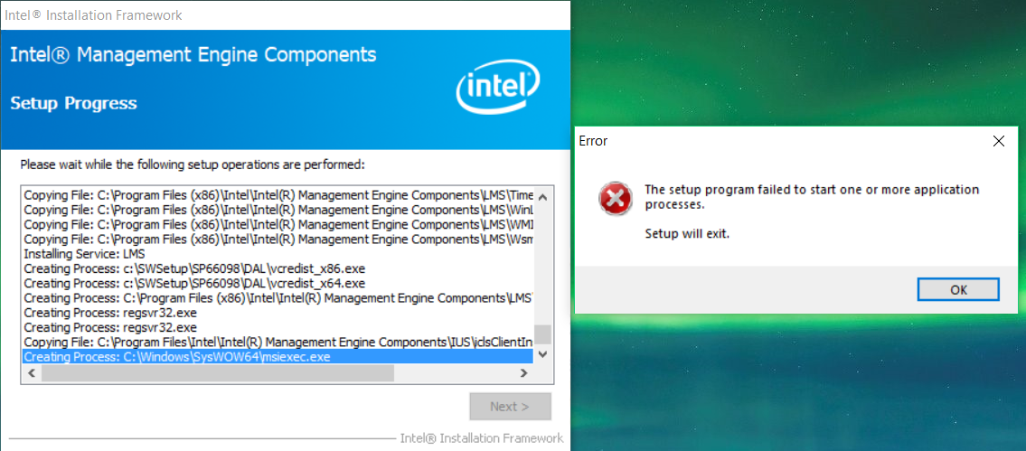The width and height of the screenshot is (1026, 451).
Task: Click the Next > button
Action: point(510,407)
